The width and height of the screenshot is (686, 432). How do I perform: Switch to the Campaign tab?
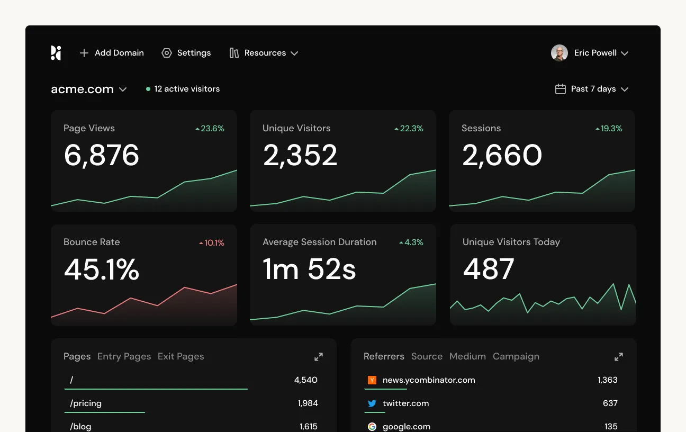516,356
